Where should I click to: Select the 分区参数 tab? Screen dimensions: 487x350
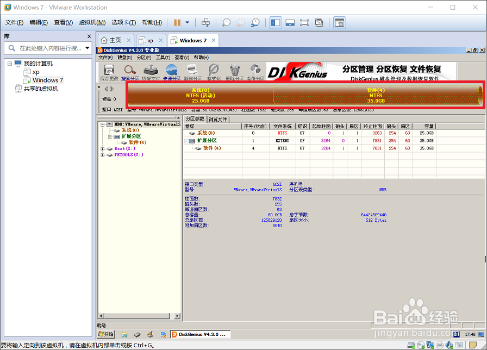(195, 118)
